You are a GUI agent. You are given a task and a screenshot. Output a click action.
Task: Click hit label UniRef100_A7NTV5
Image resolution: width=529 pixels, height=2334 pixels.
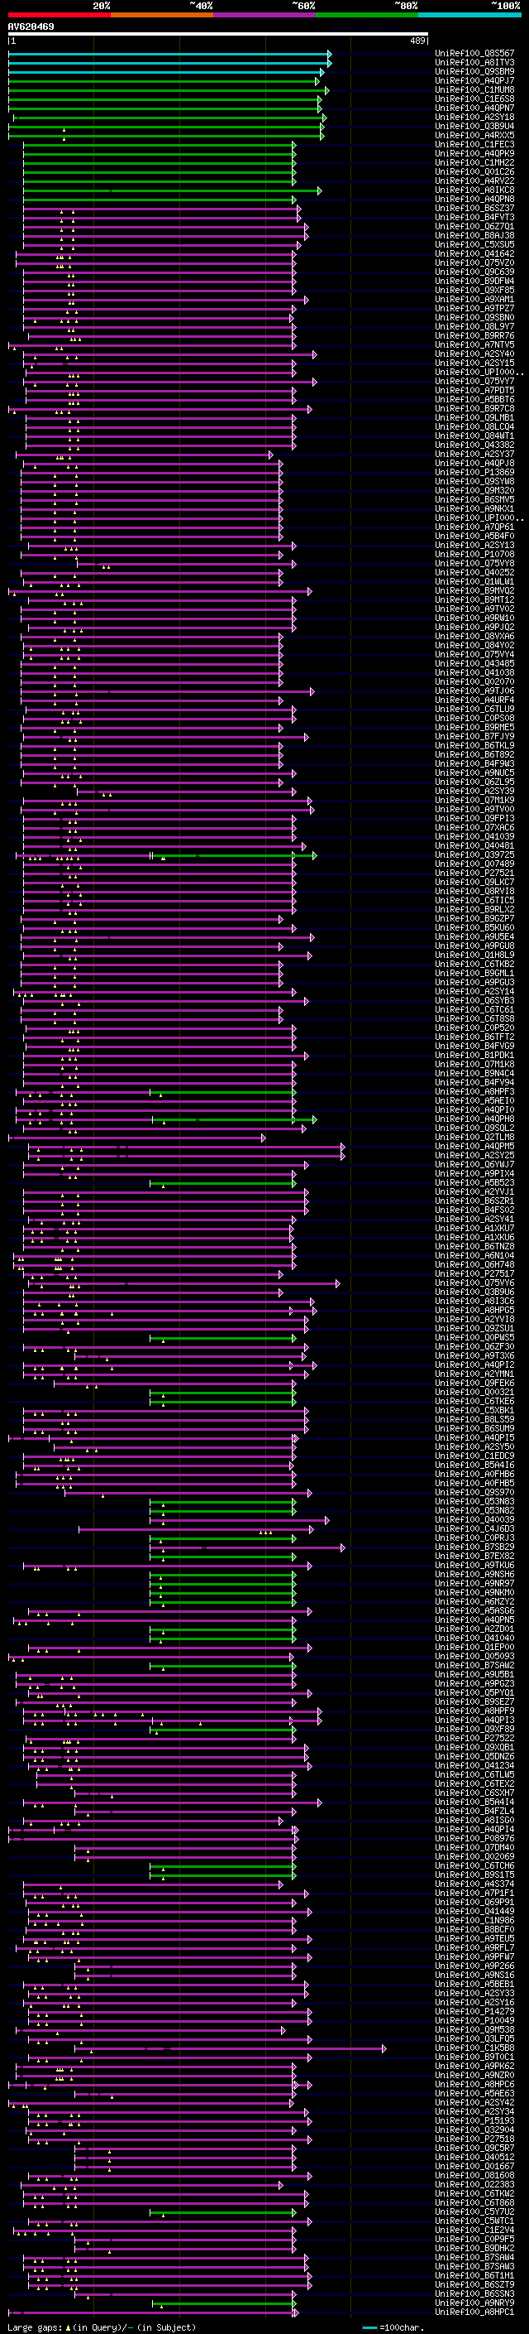click(474, 344)
